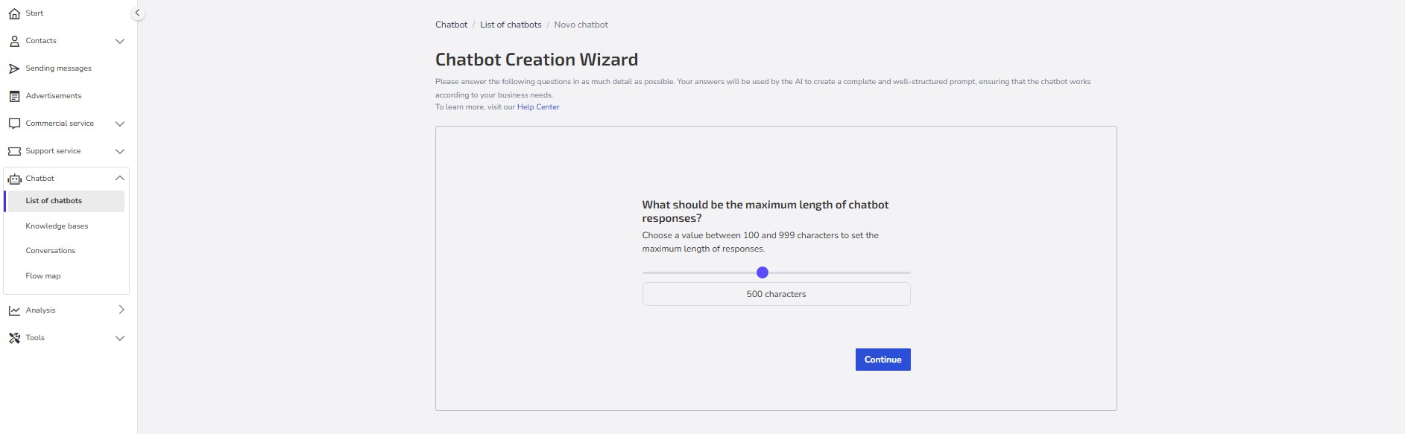Click the Chatbot robot icon
The height and width of the screenshot is (434, 1405).
[14, 179]
